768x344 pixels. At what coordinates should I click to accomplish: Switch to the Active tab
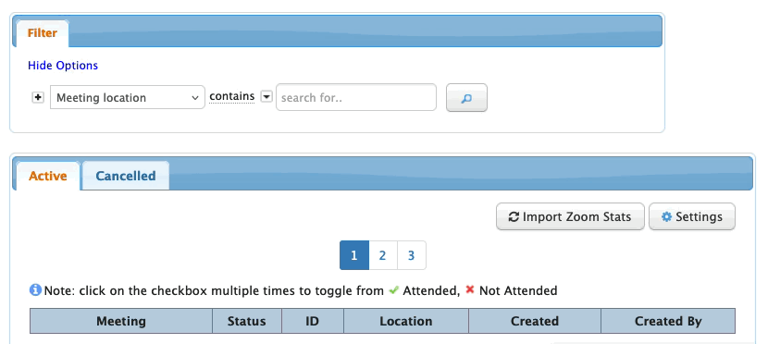click(48, 176)
